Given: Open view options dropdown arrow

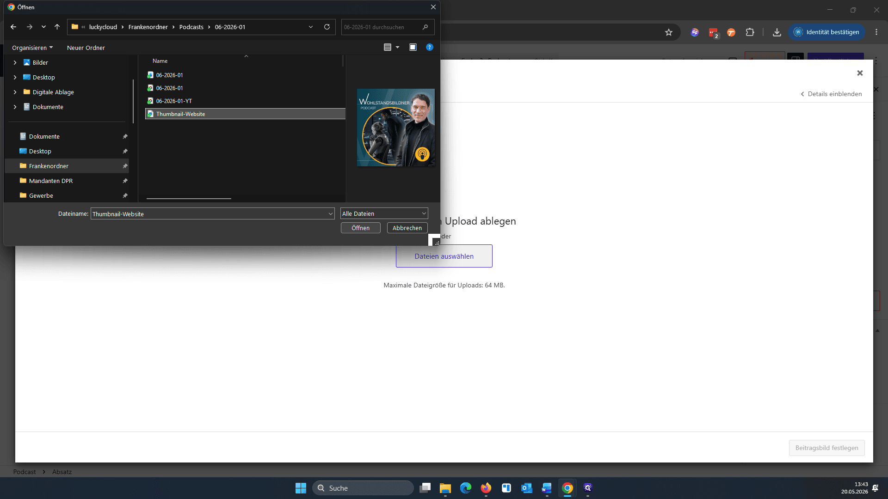Looking at the screenshot, I should tap(397, 47).
